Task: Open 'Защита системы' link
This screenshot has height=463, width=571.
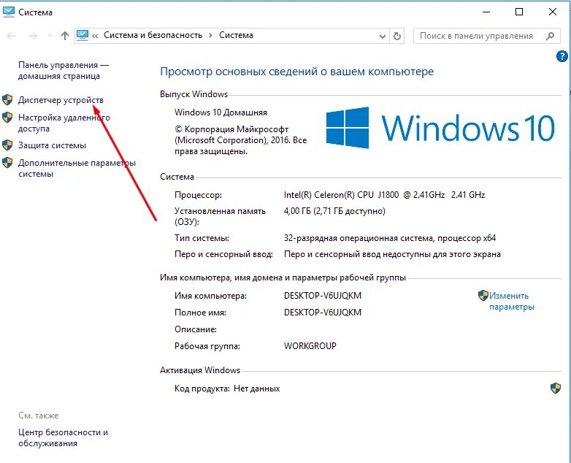Action: pyautogui.click(x=52, y=145)
